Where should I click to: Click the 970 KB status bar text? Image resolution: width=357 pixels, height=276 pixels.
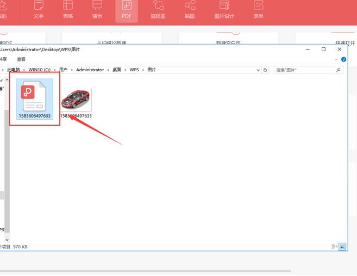(20, 247)
